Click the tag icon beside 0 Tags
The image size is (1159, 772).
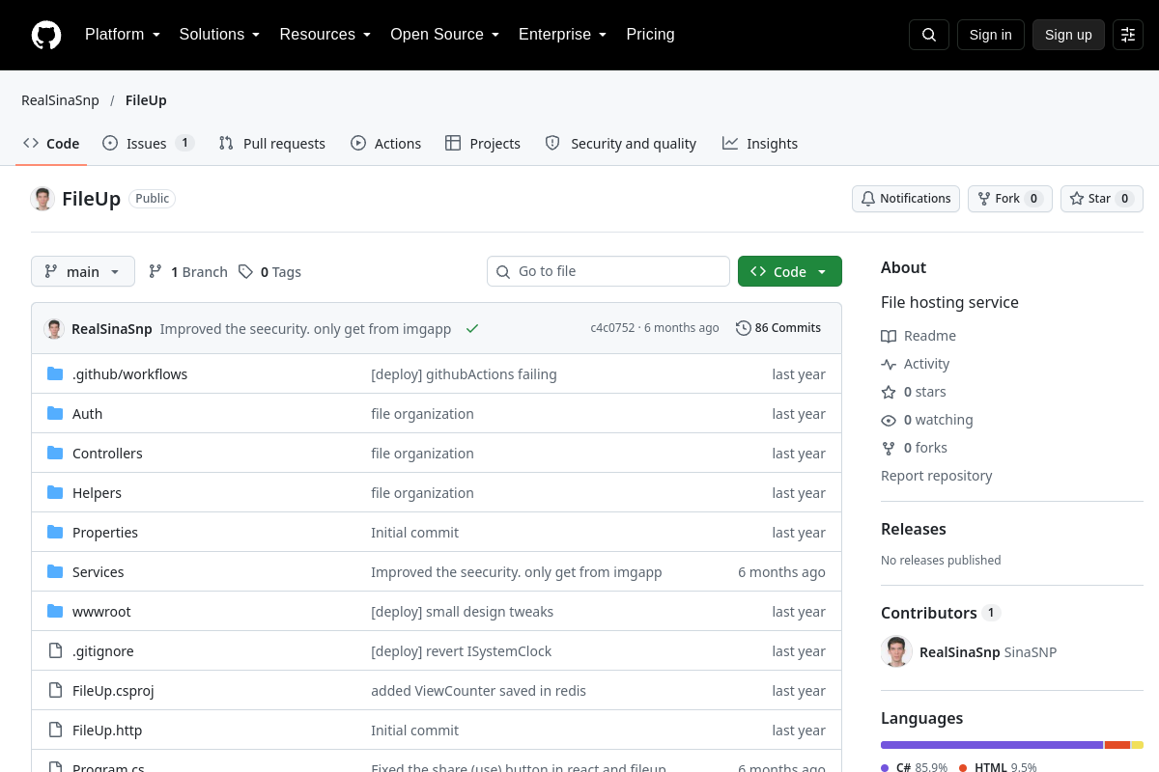point(245,272)
